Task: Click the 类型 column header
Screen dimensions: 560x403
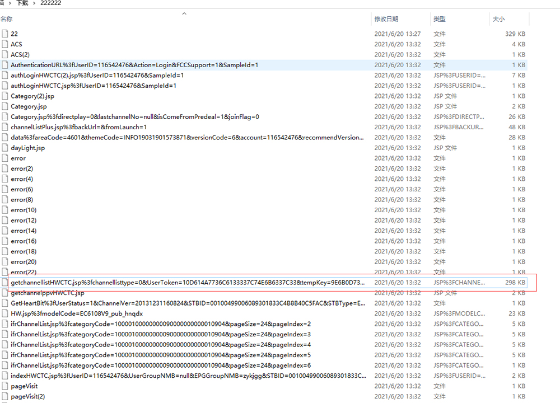Action: [x=439, y=20]
